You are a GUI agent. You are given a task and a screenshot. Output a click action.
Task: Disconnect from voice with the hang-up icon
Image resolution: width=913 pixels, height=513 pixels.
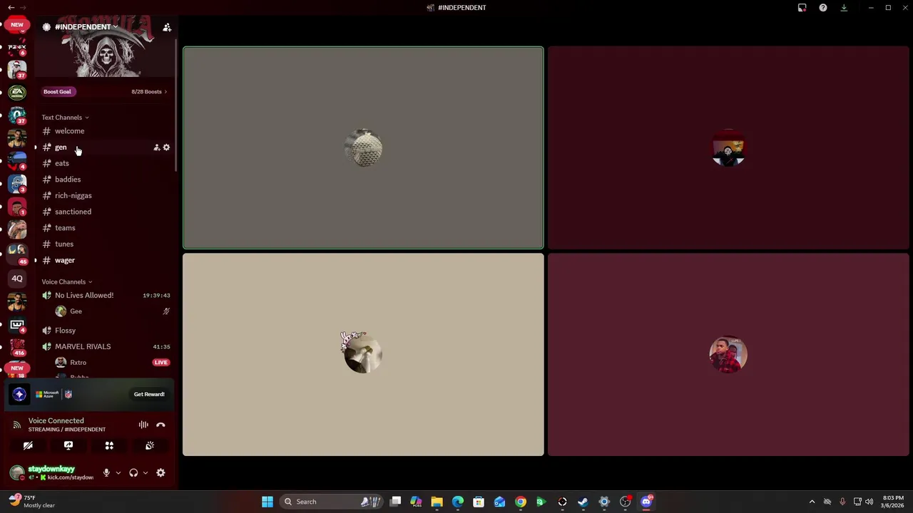(160, 425)
